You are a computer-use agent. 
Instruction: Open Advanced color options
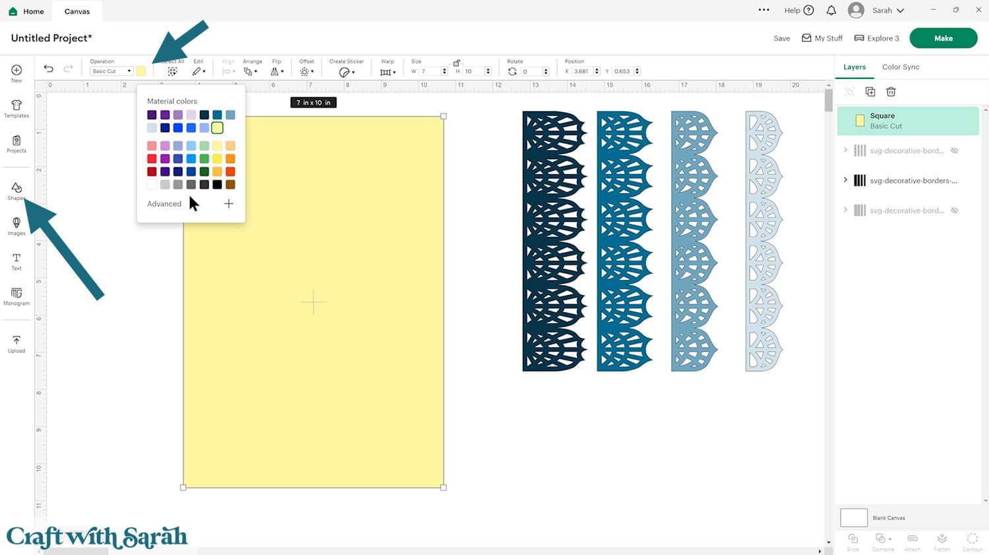[164, 204]
